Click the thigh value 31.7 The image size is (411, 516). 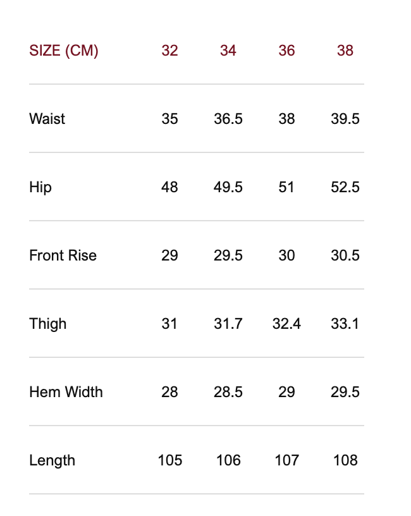pos(228,324)
